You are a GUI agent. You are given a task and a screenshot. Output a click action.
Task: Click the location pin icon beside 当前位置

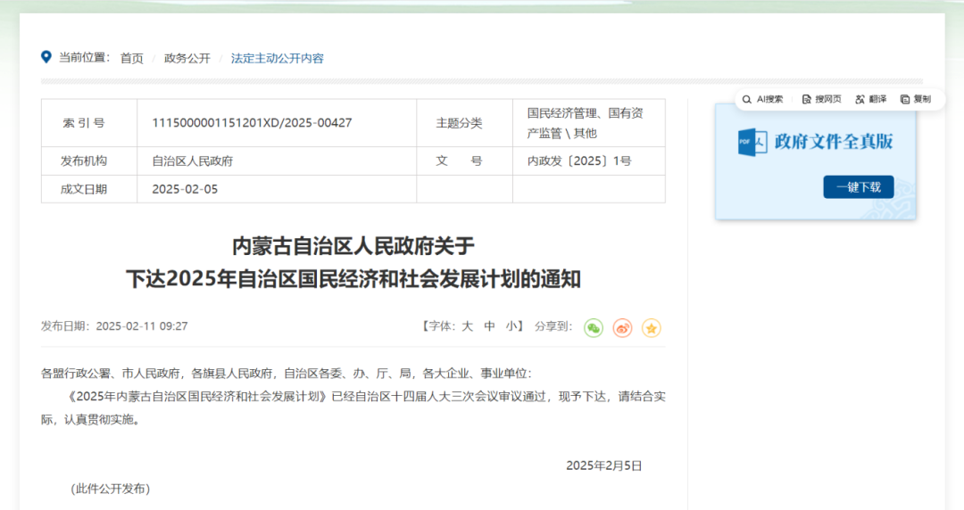[46, 57]
